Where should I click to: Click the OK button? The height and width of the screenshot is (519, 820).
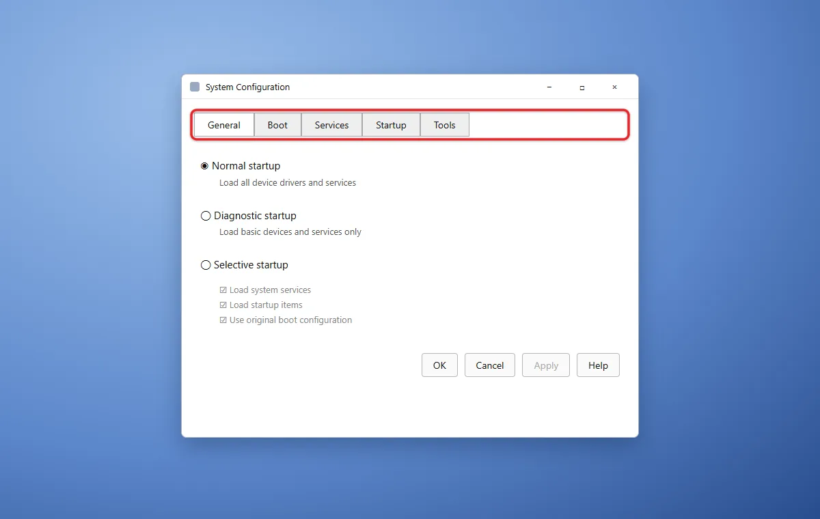439,365
